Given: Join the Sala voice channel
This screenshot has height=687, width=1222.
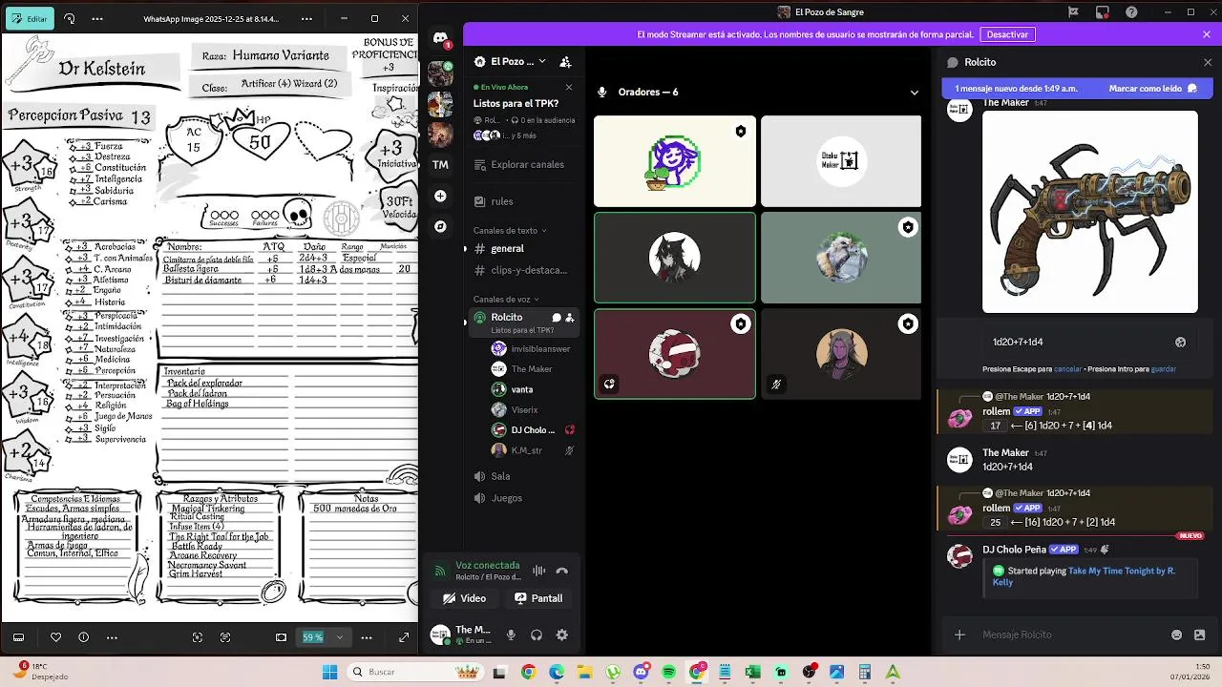Looking at the screenshot, I should pyautogui.click(x=523, y=476).
